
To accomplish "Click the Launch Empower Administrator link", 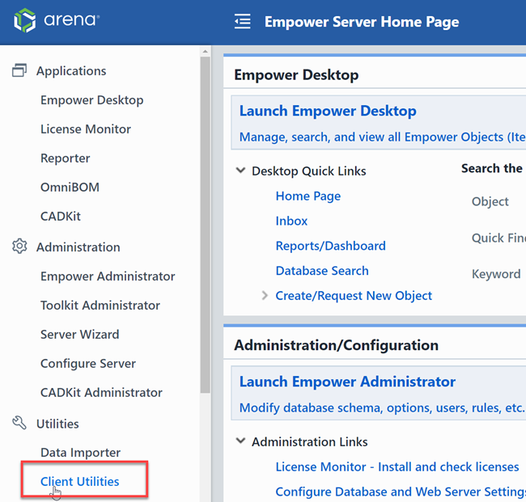I will (x=347, y=382).
